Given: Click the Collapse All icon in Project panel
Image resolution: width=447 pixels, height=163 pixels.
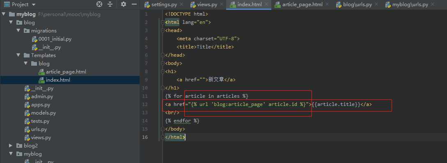Looking at the screenshot, I should click(110, 4).
